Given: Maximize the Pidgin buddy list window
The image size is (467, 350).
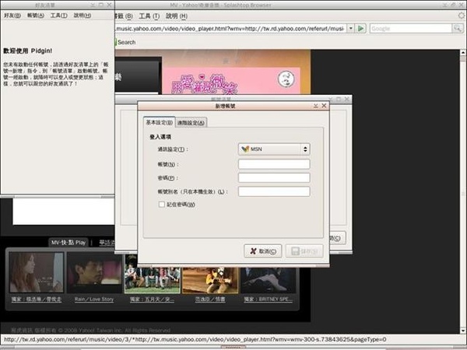Looking at the screenshot, I should coord(101,5).
